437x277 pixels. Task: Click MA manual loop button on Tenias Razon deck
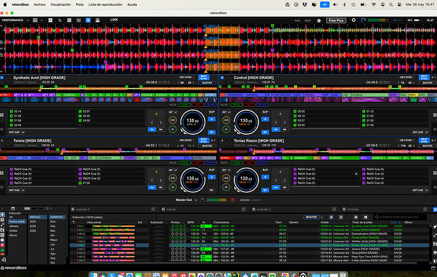click(x=284, y=188)
